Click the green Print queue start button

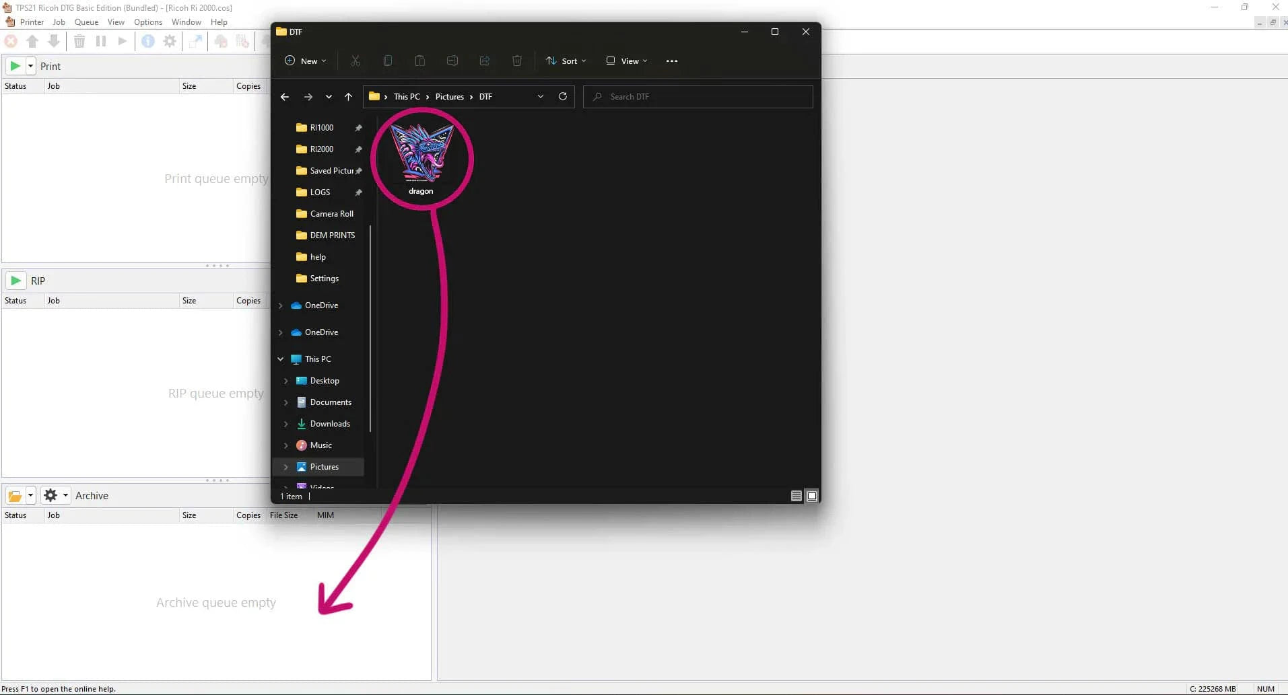point(15,66)
